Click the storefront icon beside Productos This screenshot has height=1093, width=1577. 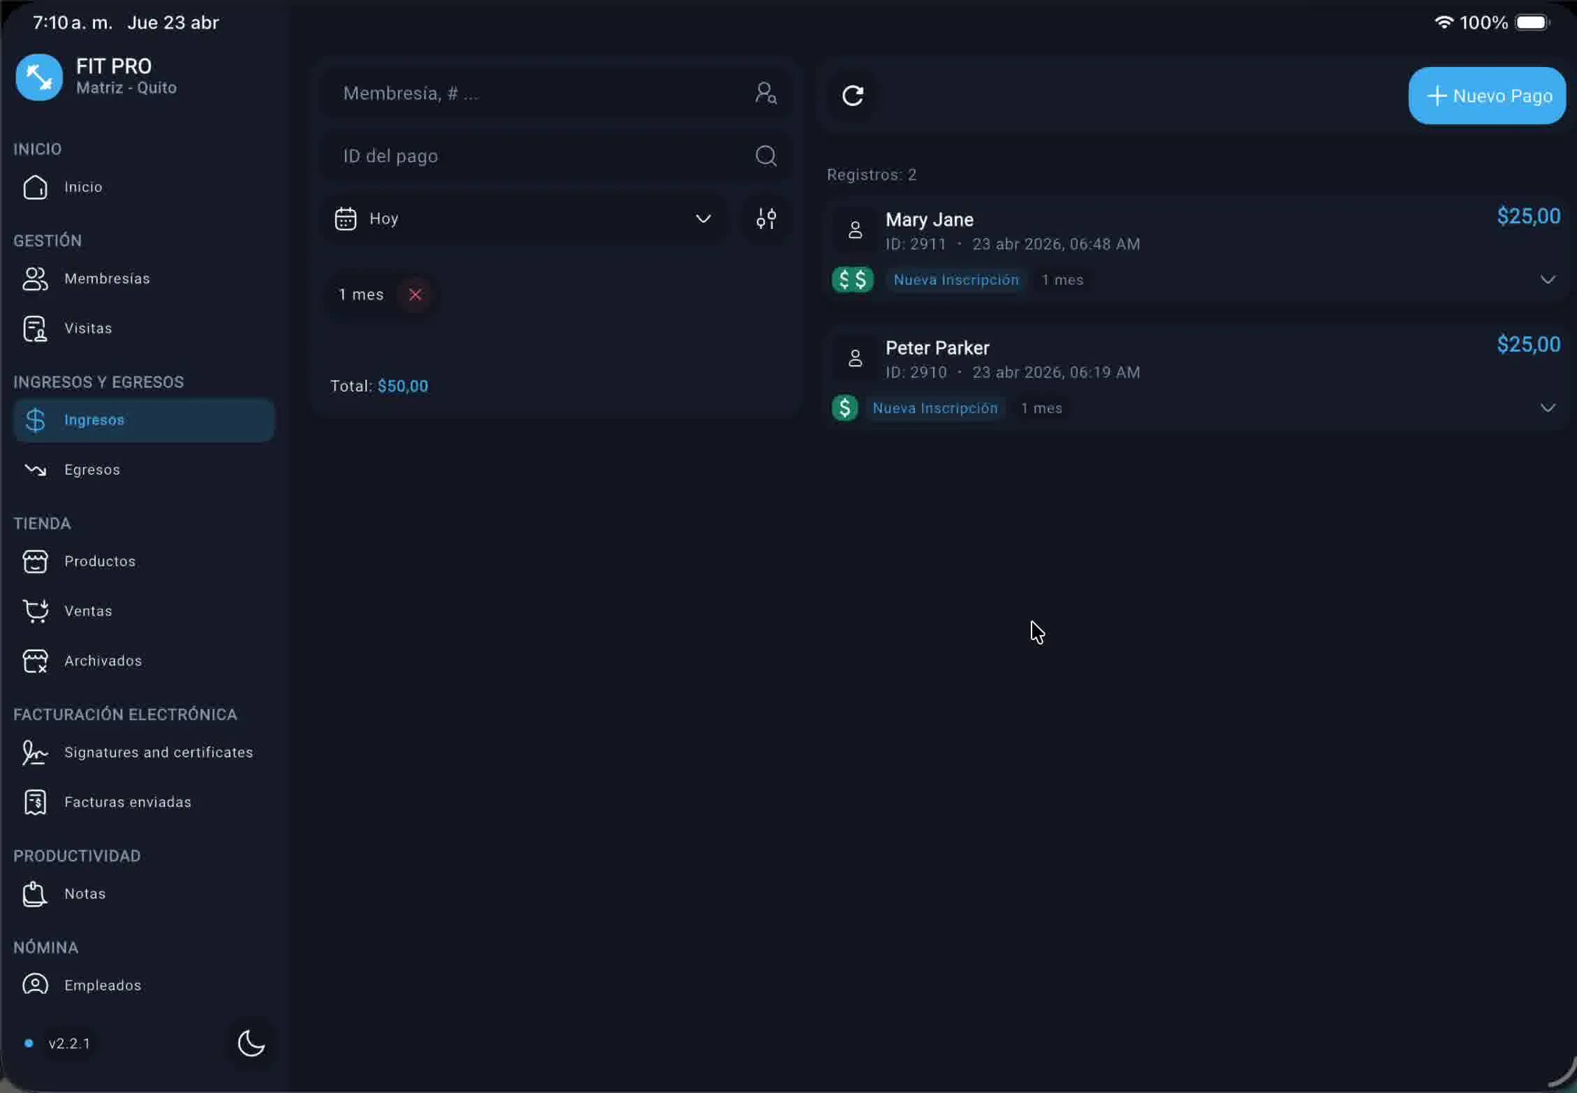point(35,561)
